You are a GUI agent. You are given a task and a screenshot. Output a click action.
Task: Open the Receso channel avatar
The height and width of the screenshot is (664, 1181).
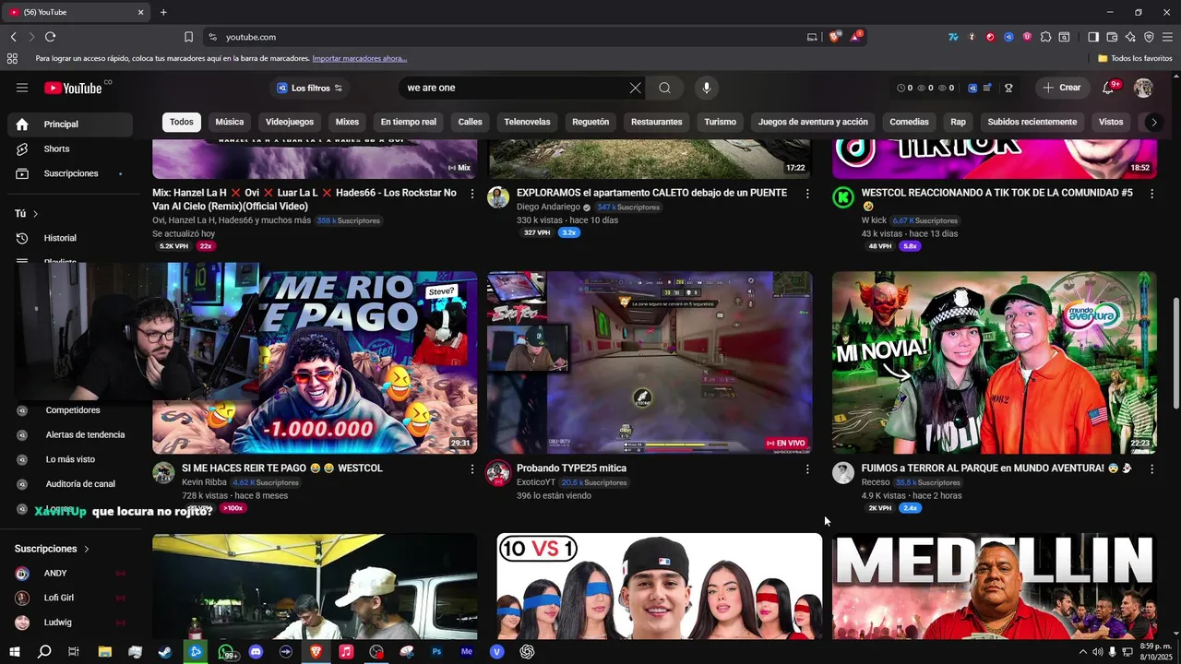click(843, 473)
